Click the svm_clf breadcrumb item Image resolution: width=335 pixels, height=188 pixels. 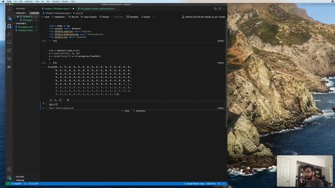pos(78,13)
